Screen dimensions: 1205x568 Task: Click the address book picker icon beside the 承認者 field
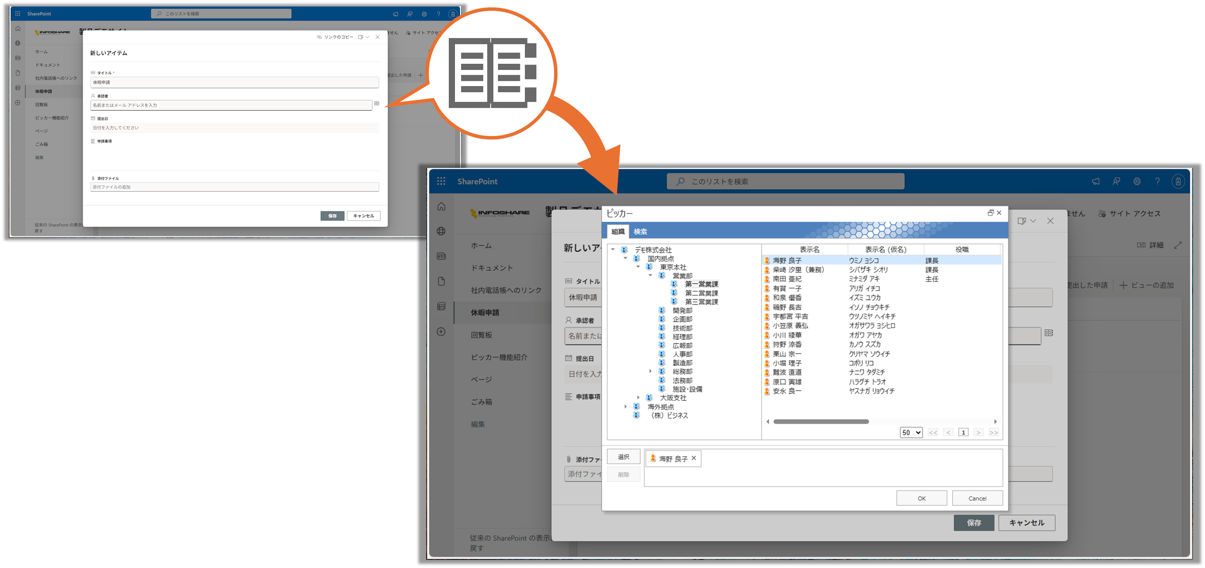coord(1049,333)
